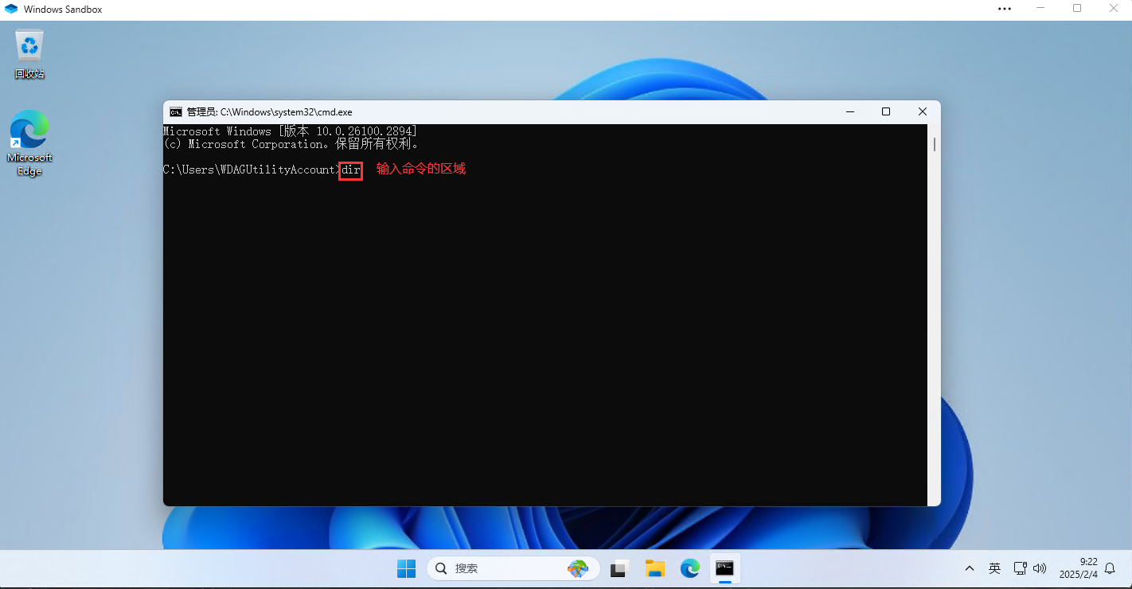Image resolution: width=1132 pixels, height=589 pixels.
Task: Click the cmd window title bar icon
Action: coord(176,112)
